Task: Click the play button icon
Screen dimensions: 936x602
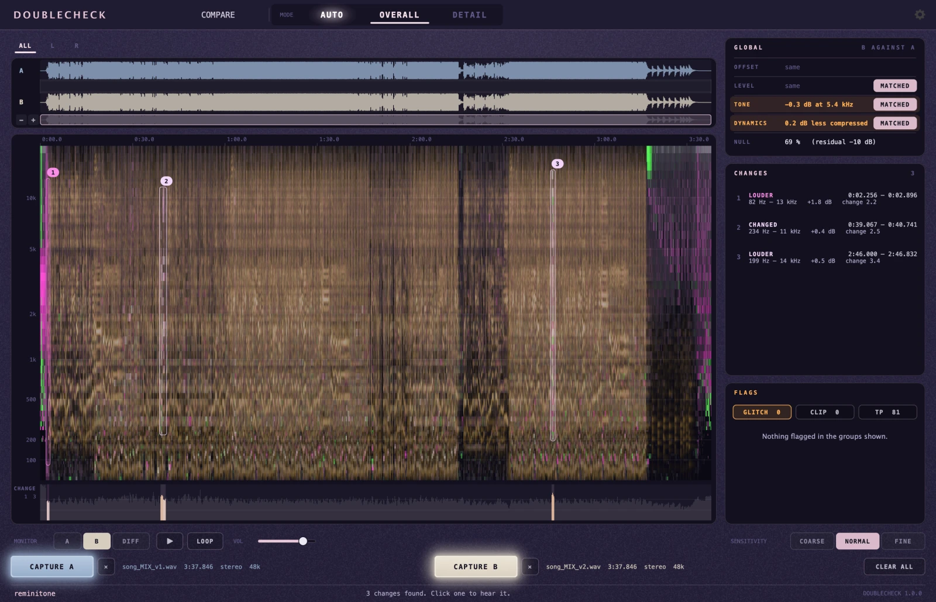Action: (170, 541)
